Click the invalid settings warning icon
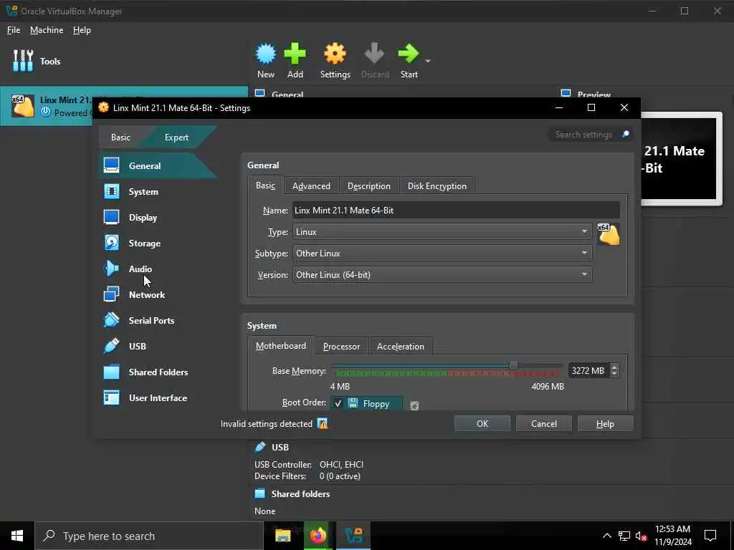Image resolution: width=734 pixels, height=550 pixels. (323, 424)
